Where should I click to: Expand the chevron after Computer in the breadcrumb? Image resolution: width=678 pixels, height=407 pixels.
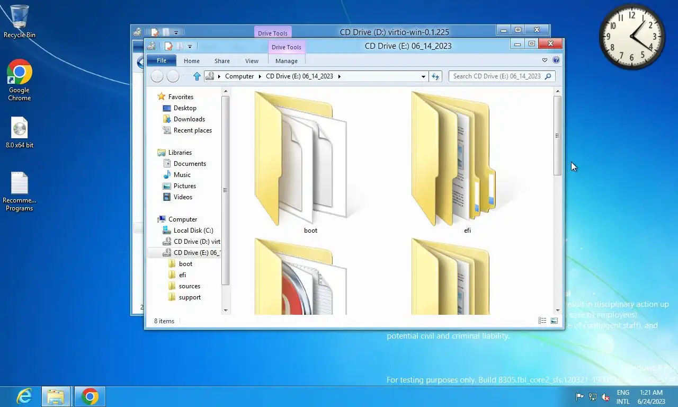260,76
